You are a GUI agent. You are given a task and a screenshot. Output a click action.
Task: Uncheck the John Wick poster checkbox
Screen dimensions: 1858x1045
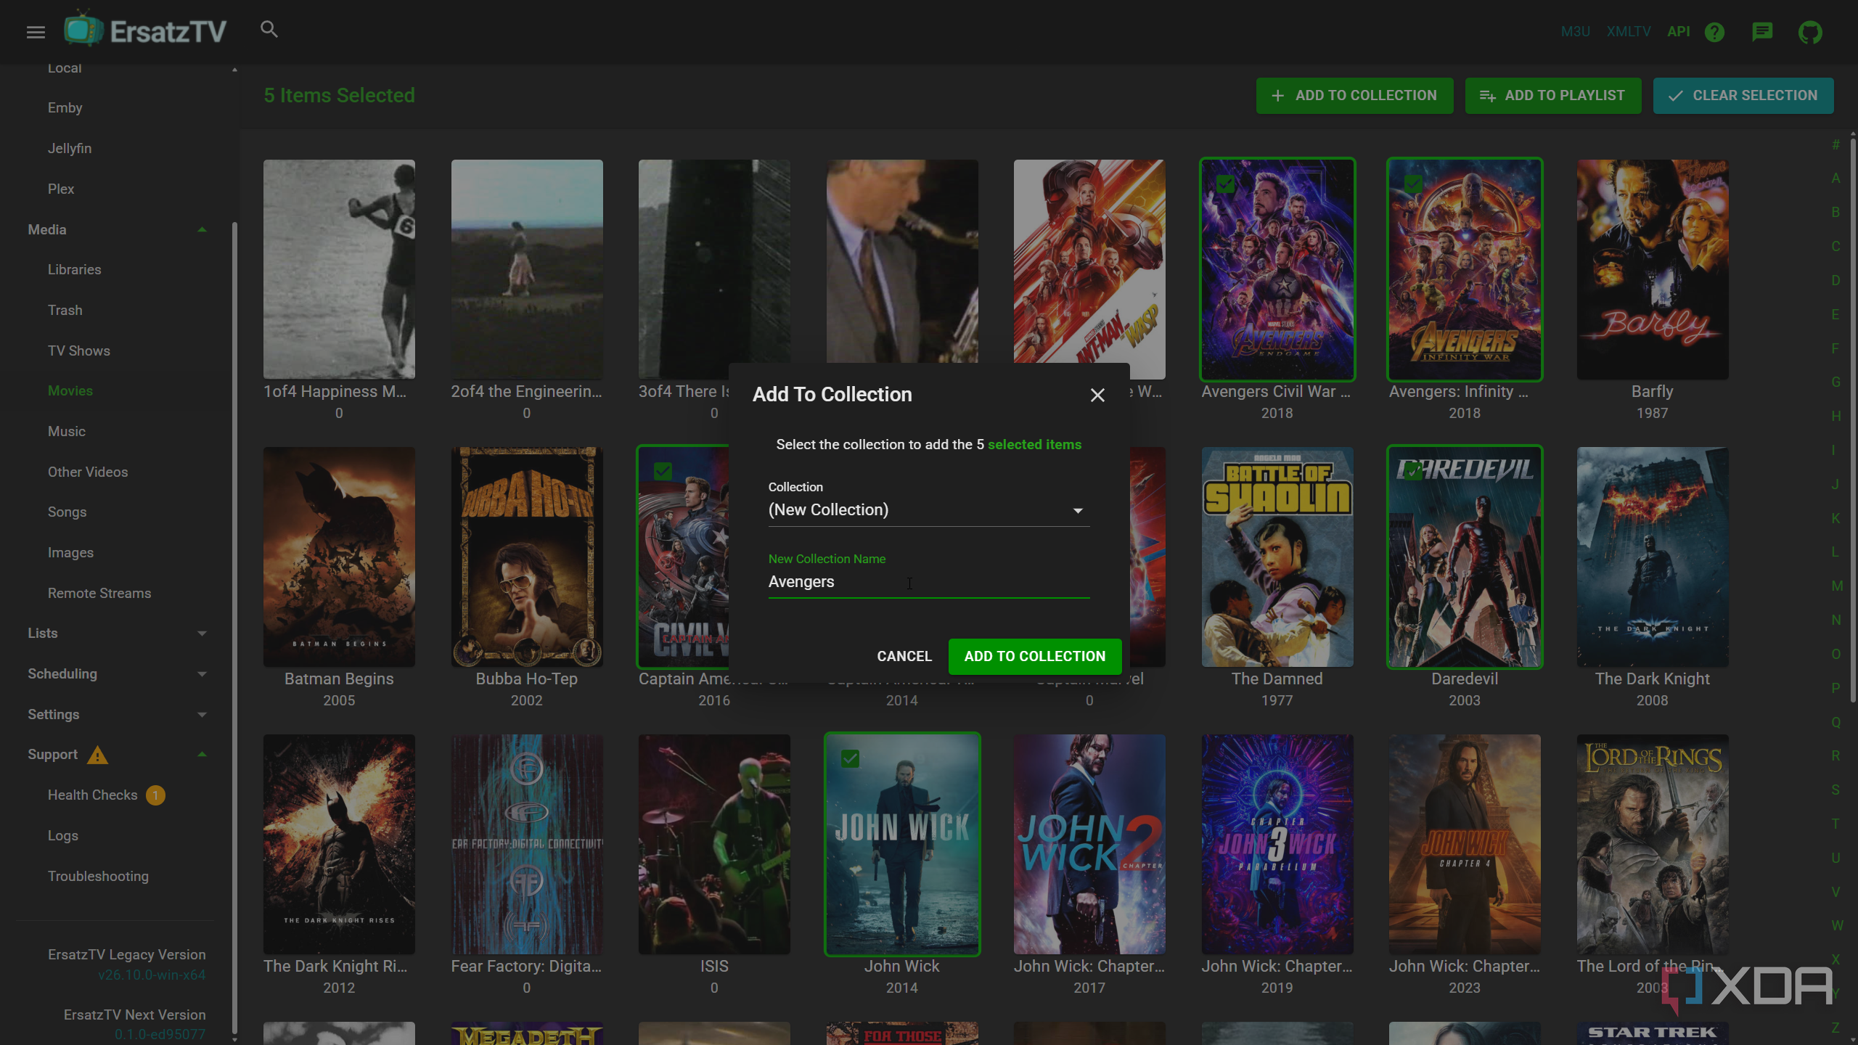pyautogui.click(x=850, y=759)
